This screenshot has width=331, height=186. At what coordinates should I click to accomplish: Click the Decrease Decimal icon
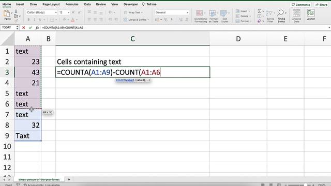(187, 20)
